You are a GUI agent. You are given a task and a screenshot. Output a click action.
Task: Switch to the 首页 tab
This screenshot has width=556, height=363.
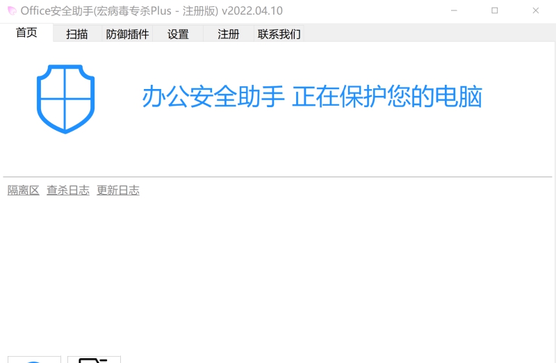pos(26,33)
